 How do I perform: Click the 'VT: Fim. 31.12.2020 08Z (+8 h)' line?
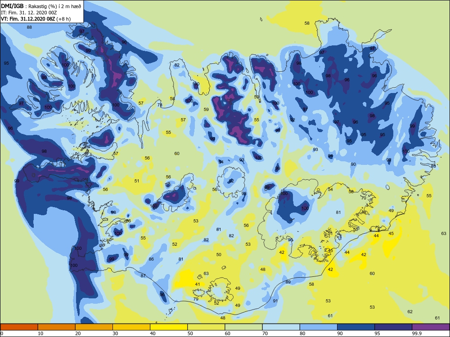36,19
